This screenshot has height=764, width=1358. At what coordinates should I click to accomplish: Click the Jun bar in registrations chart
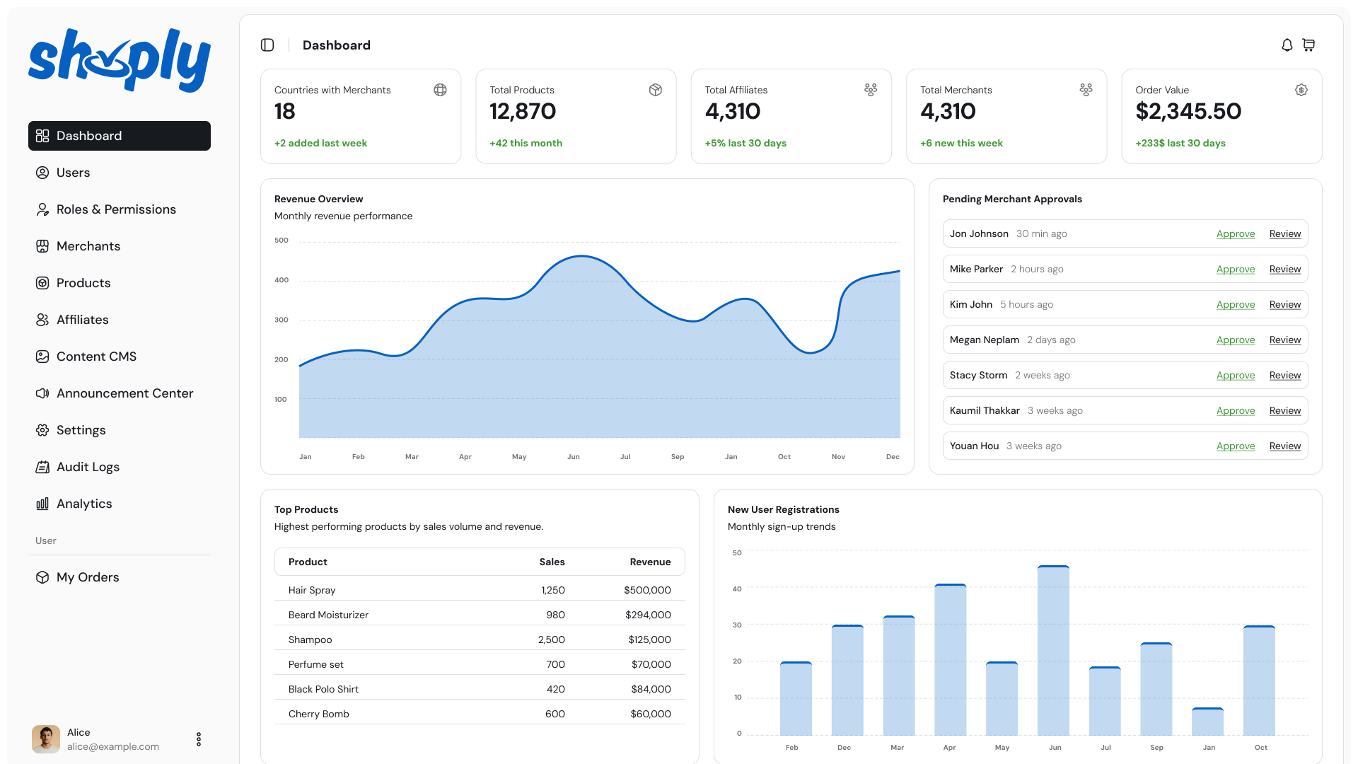coord(1053,651)
